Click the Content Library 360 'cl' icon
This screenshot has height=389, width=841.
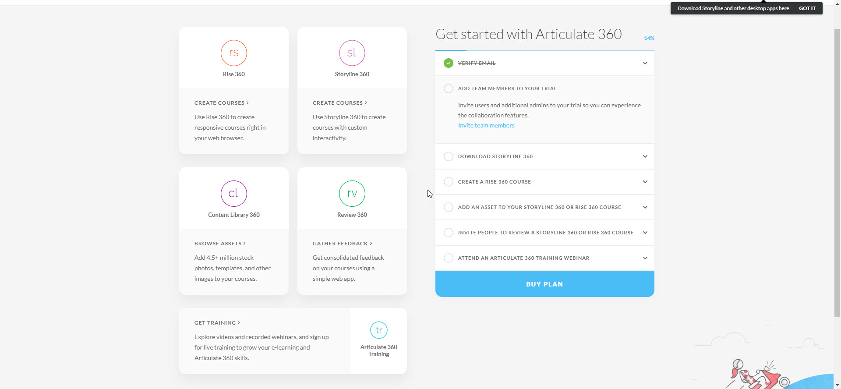pyautogui.click(x=234, y=194)
